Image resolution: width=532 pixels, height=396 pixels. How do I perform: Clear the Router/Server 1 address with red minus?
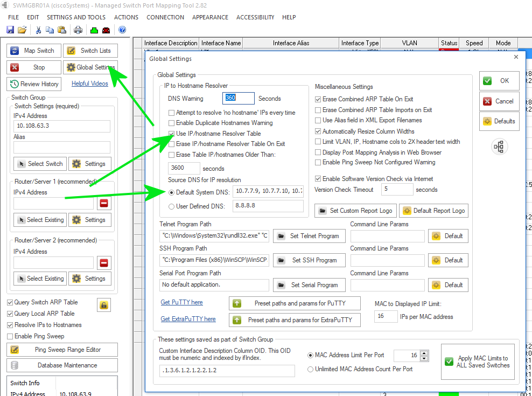104,203
